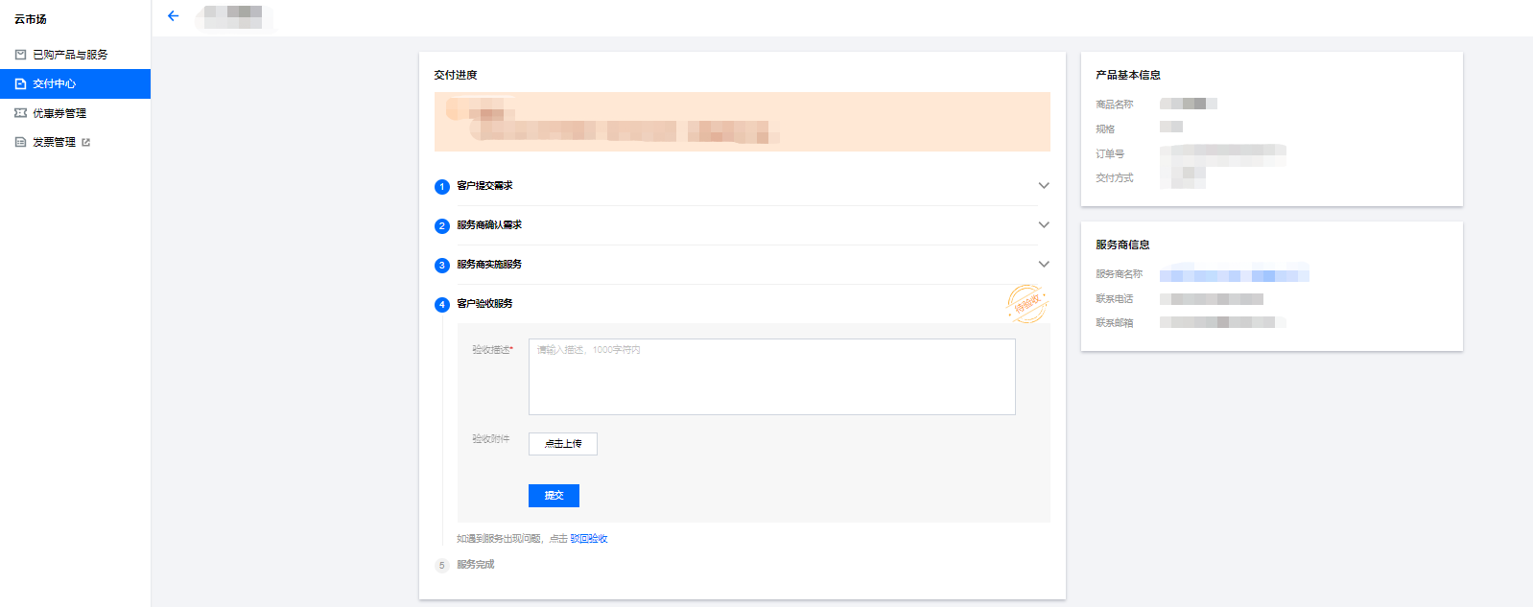The width and height of the screenshot is (1533, 607).
Task: Expand step 服务商实施服务 chevron
Action: pos(1044,264)
